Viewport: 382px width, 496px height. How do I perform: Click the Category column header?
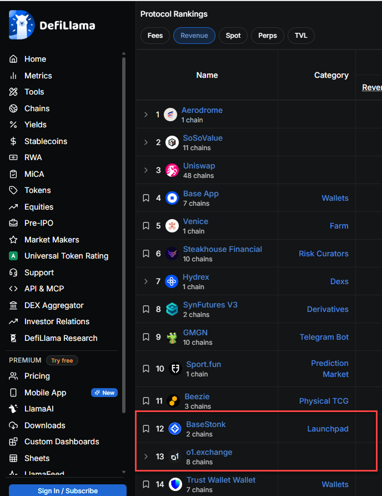(x=331, y=75)
